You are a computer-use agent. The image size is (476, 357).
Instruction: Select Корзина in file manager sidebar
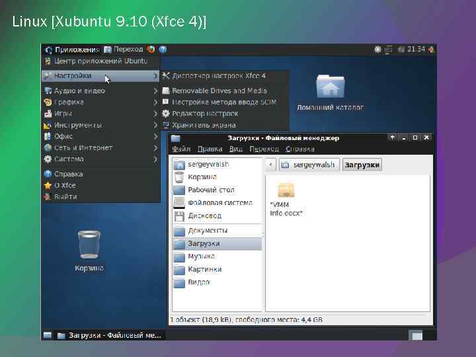[x=217, y=177]
